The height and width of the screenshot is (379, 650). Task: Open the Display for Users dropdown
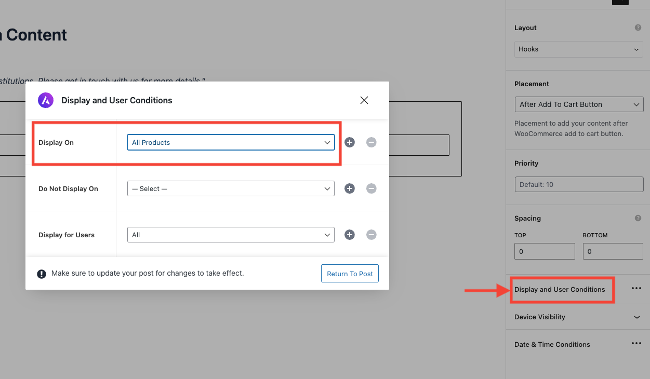231,235
